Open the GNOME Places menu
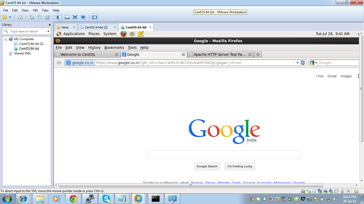Viewport: 364px width, 204px height. pos(94,34)
